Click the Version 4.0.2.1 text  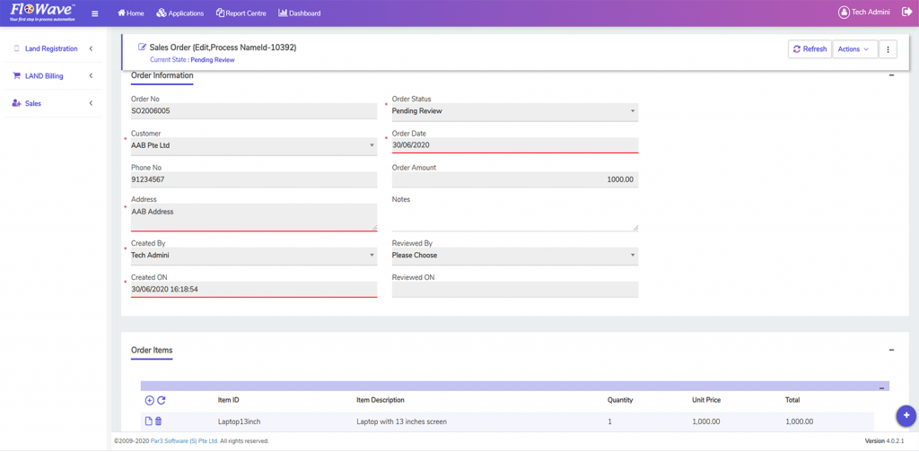[885, 441]
